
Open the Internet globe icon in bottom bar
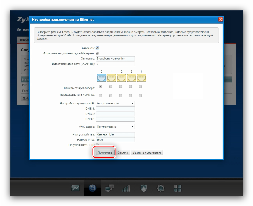(92, 188)
